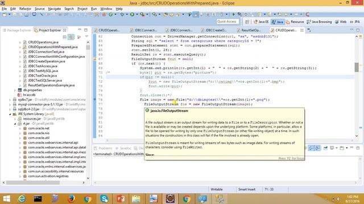Collapse the rt.jar tree node
364x204 pixels.
pos(15,124)
